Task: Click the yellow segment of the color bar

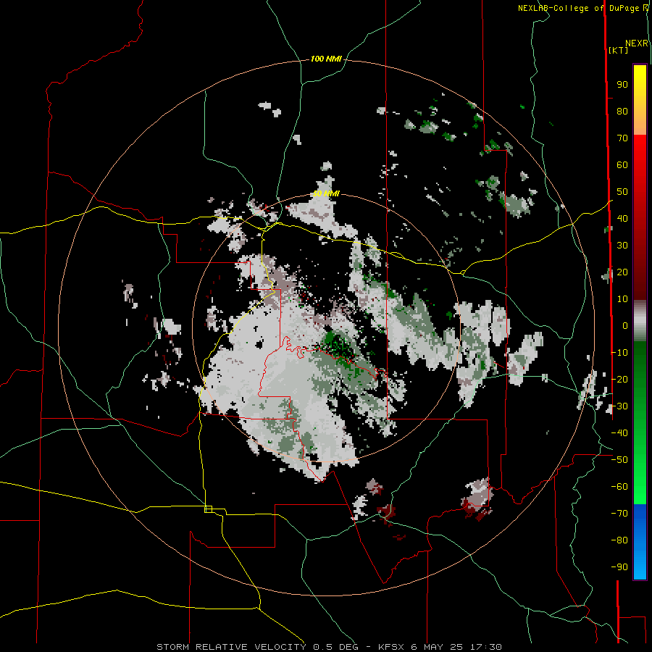Action: click(640, 89)
